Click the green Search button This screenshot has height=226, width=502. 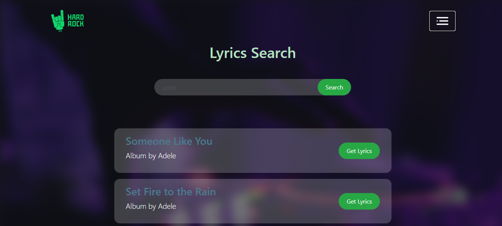(334, 87)
